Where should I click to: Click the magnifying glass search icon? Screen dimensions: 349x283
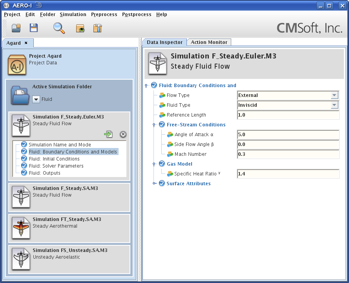pos(59,28)
